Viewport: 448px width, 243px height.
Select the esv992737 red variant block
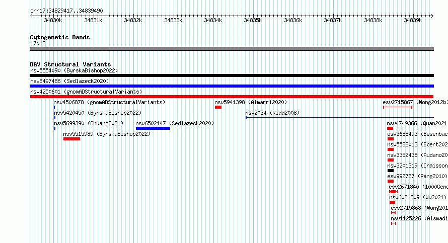point(391,181)
